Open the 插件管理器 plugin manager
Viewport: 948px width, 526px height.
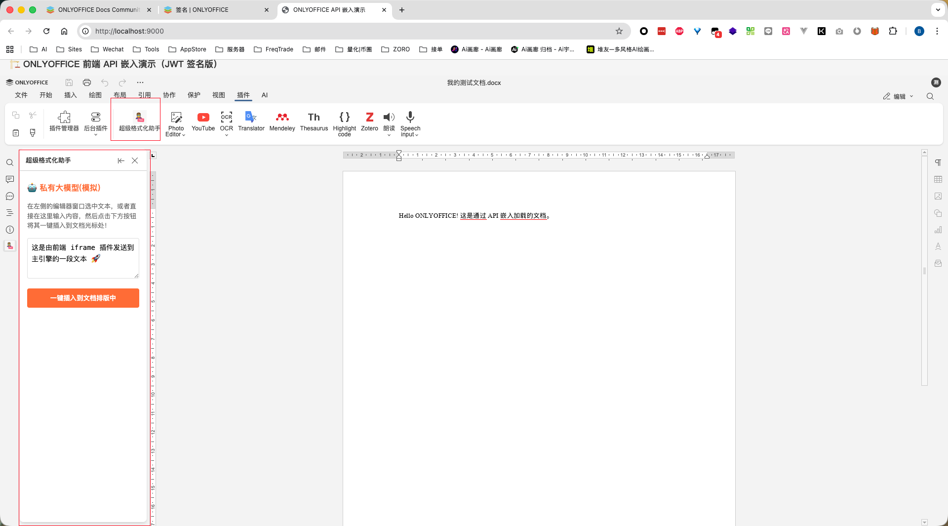(x=64, y=121)
